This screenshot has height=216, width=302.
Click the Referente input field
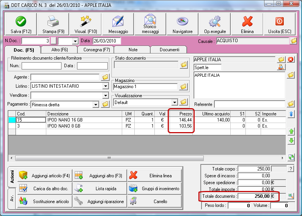tap(250, 104)
